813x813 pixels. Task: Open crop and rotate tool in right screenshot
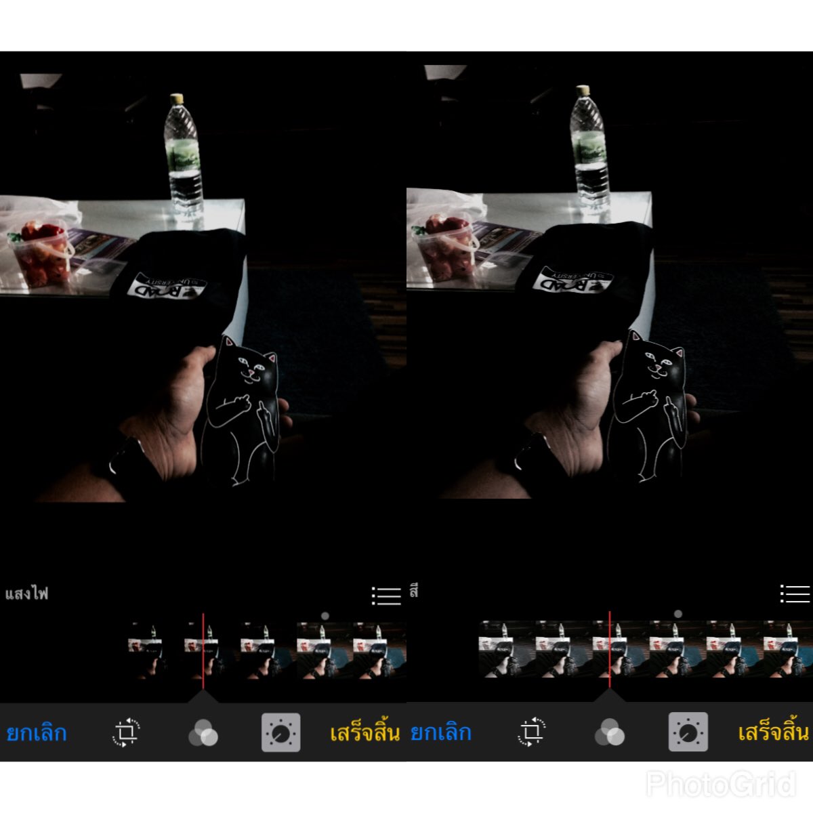tap(533, 732)
